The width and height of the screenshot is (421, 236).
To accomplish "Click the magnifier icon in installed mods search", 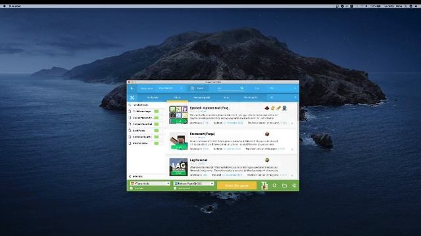I will (130, 105).
